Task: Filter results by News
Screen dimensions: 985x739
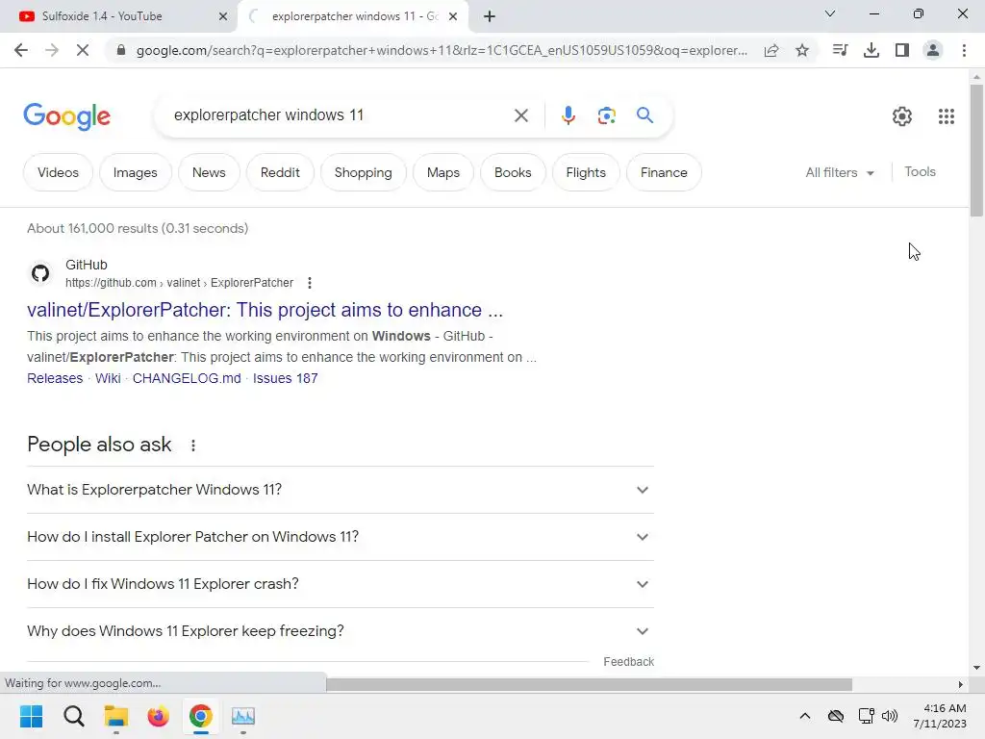Action: pyautogui.click(x=209, y=172)
